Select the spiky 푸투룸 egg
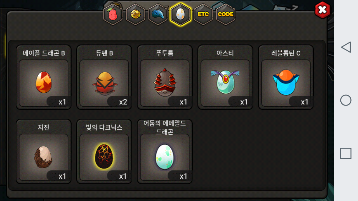This screenshot has height=201, width=358. 165,77
